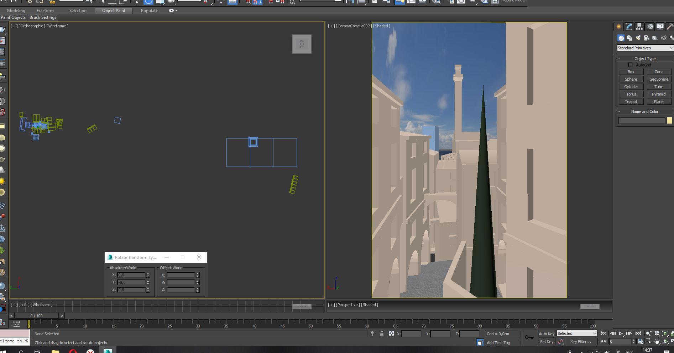Open the Standard Primitives dropdown
Screen dimensions: 674x353
coord(645,48)
